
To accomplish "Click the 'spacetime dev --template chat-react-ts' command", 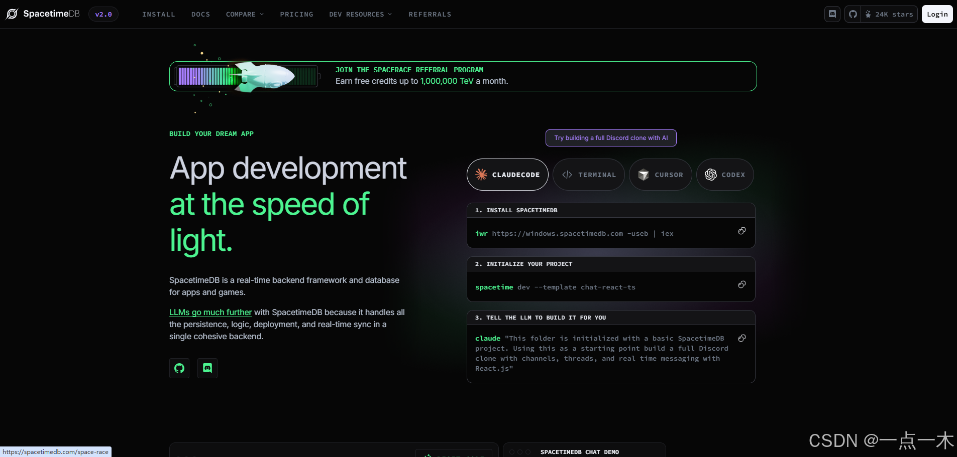I will click(x=555, y=287).
